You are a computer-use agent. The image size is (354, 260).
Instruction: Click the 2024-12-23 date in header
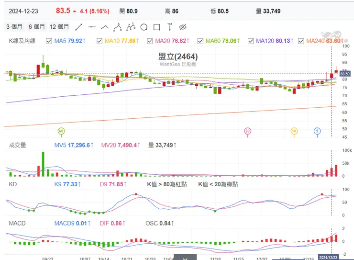[x=23, y=11]
